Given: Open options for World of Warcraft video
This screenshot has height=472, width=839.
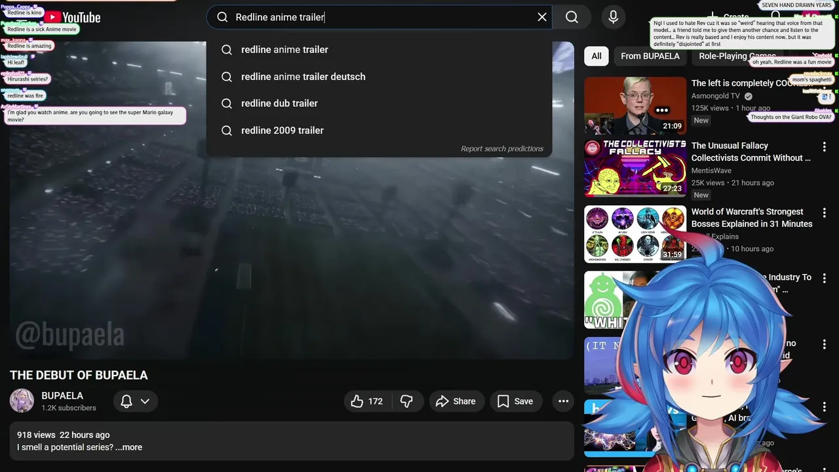Looking at the screenshot, I should tap(825, 213).
